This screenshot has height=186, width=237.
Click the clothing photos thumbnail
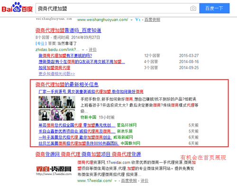(57, 108)
